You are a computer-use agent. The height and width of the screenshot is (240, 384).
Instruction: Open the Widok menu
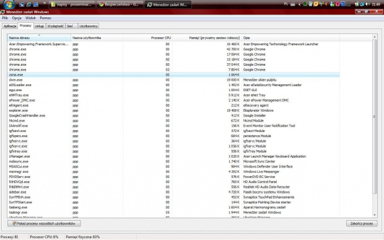coord(30,18)
